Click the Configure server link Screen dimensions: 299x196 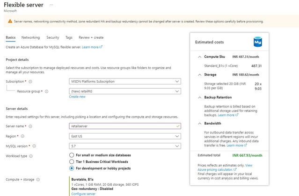(83, 193)
